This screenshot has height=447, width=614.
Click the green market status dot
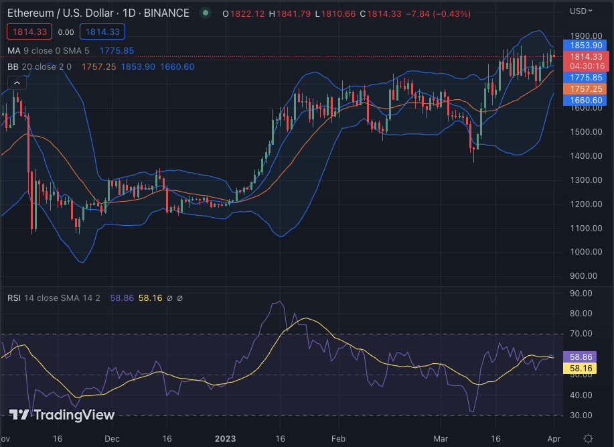[205, 13]
